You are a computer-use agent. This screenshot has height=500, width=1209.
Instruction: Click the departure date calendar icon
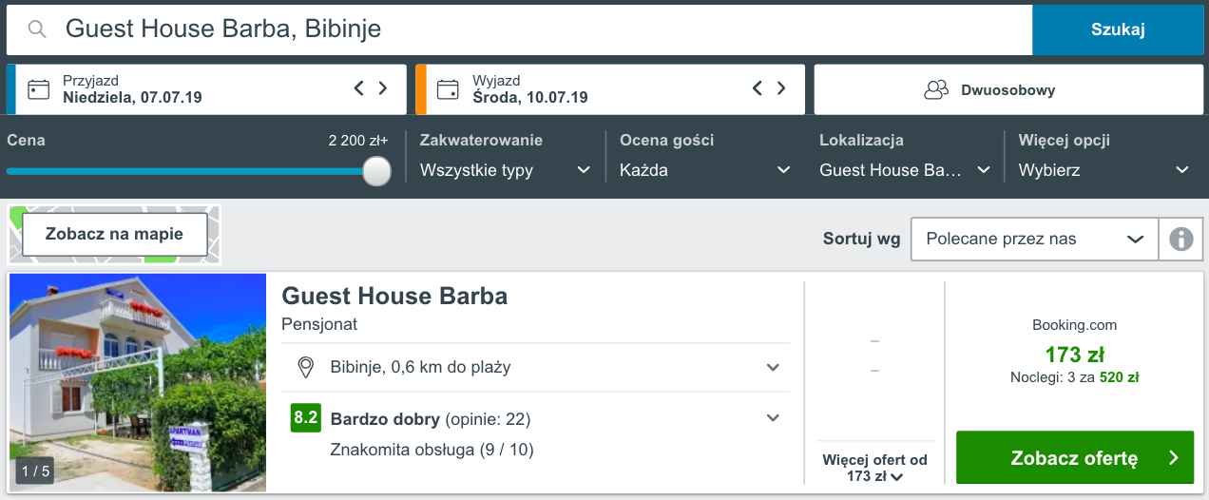[x=448, y=89]
